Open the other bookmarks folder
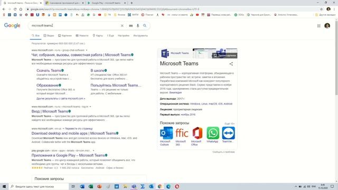 (x=325, y=15)
